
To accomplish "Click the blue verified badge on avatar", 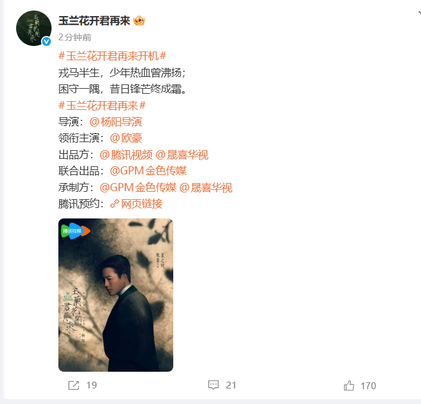I will [x=47, y=42].
